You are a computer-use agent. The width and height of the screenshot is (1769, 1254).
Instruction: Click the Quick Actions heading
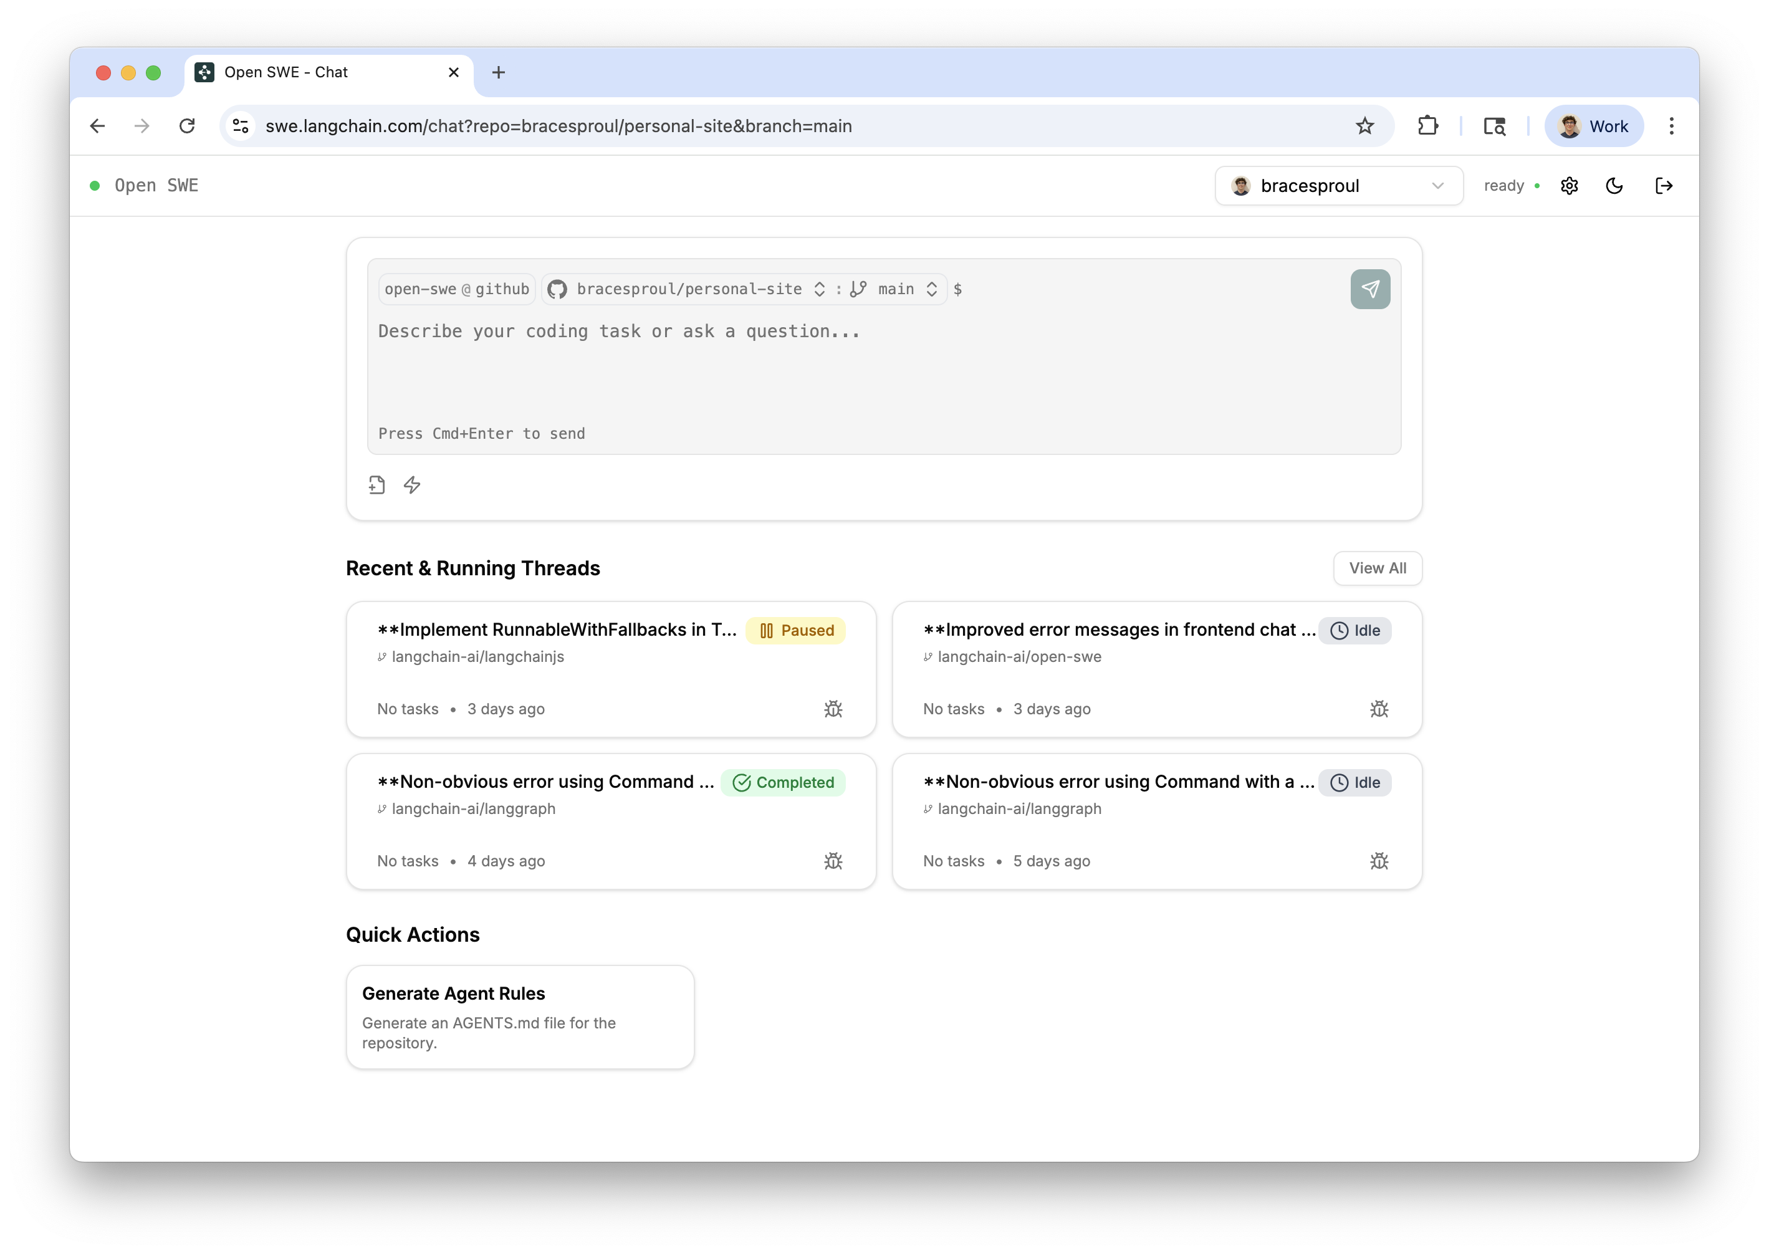(x=412, y=935)
